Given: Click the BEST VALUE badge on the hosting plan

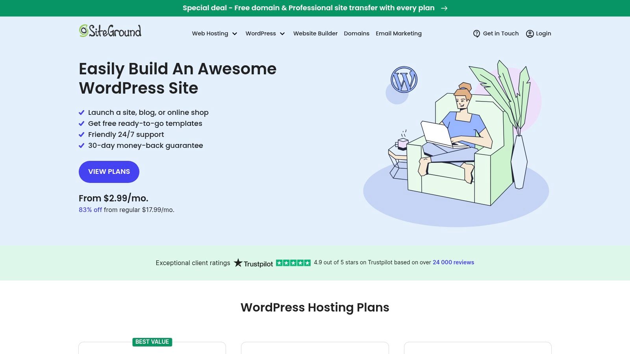Looking at the screenshot, I should [152, 342].
